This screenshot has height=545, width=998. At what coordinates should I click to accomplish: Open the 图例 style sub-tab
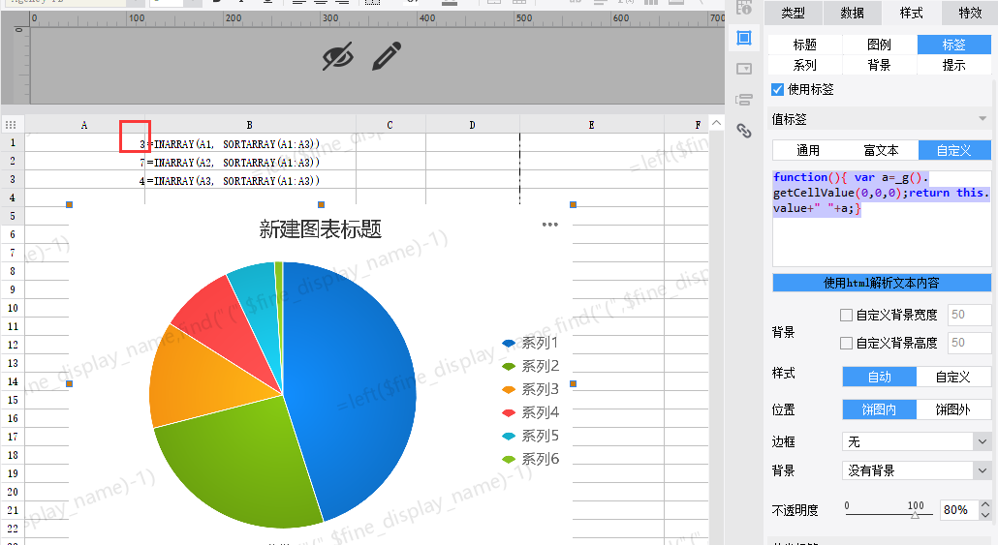(880, 45)
